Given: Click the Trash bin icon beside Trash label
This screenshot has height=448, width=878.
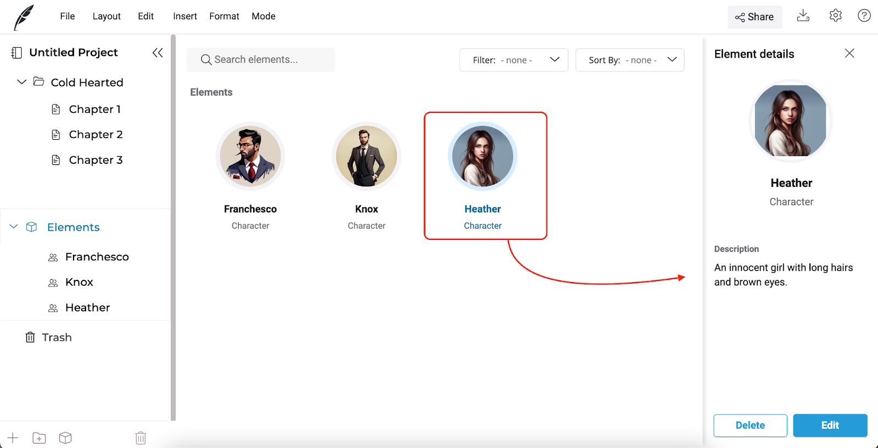Looking at the screenshot, I should (x=30, y=337).
